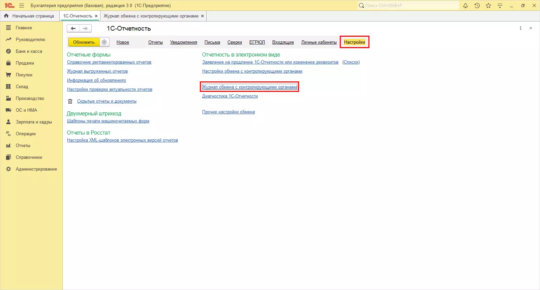This screenshot has width=540, height=290.
Task: Click the search magnifier icon
Action: tap(361, 6)
